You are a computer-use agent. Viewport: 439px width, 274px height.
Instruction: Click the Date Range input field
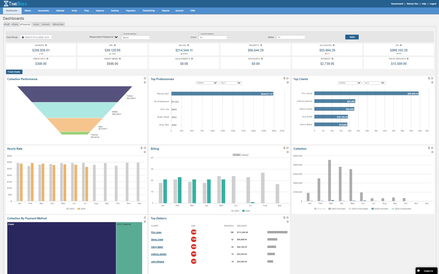point(36,37)
